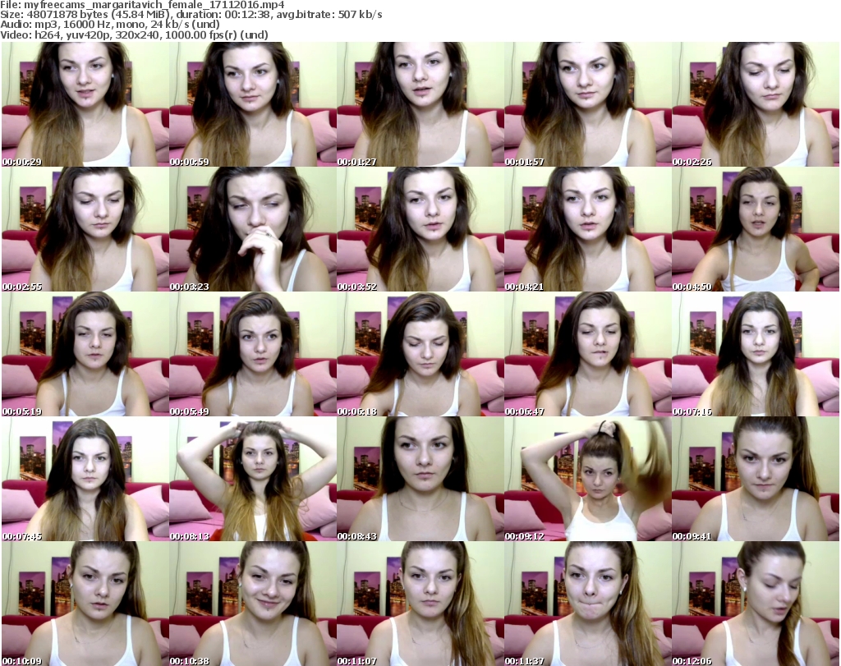Click the Video h264 info line
The image size is (841, 666).
134,35
